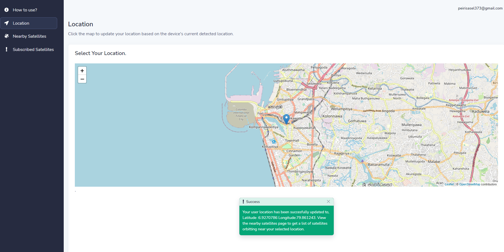This screenshot has height=252, width=504.
Task: Click Narahenpita label on the map
Action: pos(311,180)
